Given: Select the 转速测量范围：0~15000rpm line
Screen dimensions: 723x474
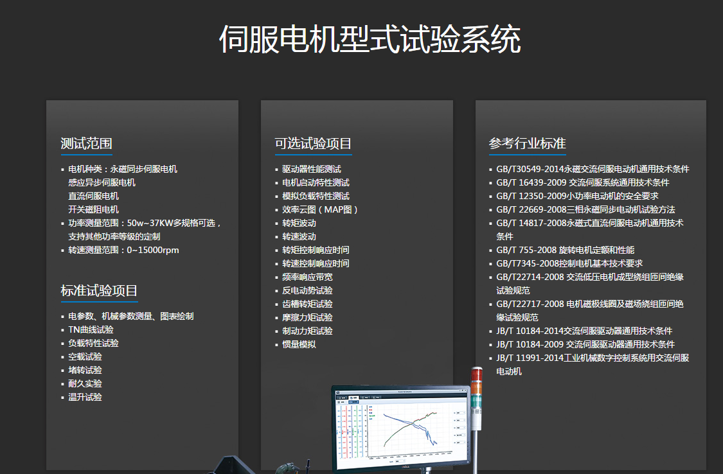Looking at the screenshot, I should click(123, 250).
